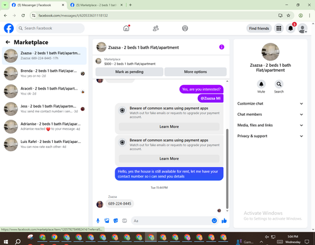Record a voice clip with microphone icon

(98, 220)
